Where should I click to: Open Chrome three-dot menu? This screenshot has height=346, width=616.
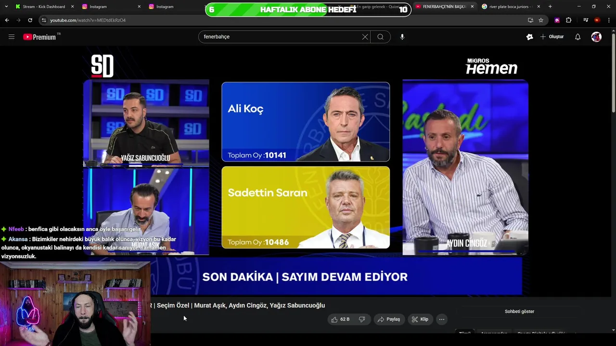pos(609,20)
